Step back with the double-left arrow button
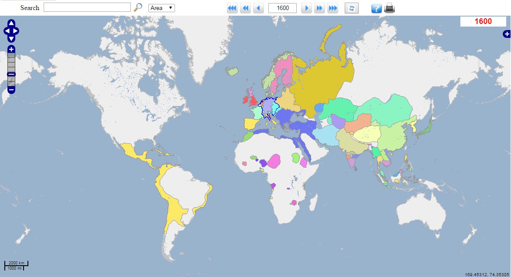Image resolution: width=511 pixels, height=277 pixels. pos(245,8)
